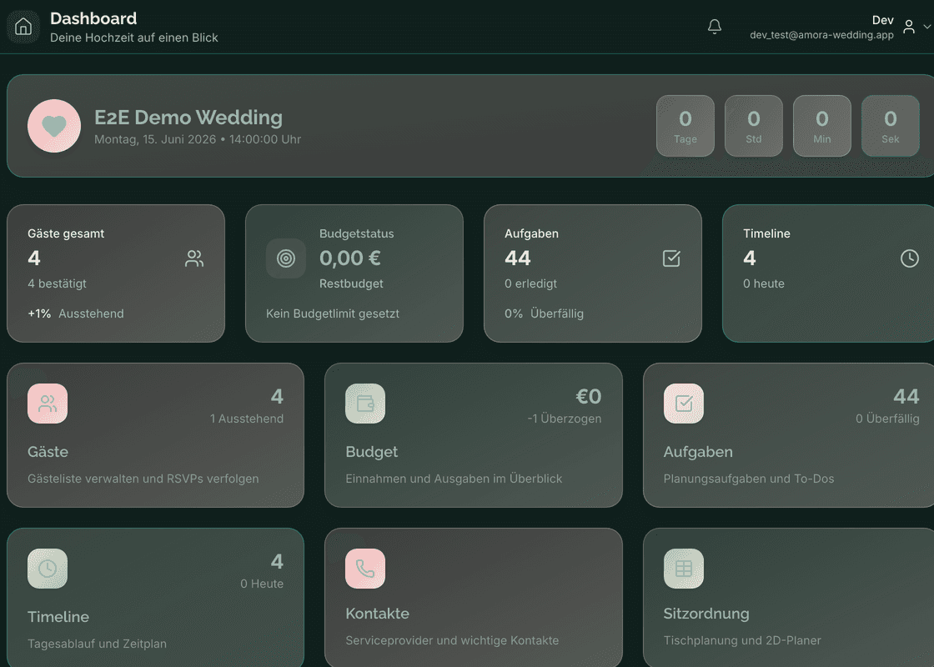Screen dimensions: 934x667
Task: Click the Tage countdown box
Action: pos(685,126)
